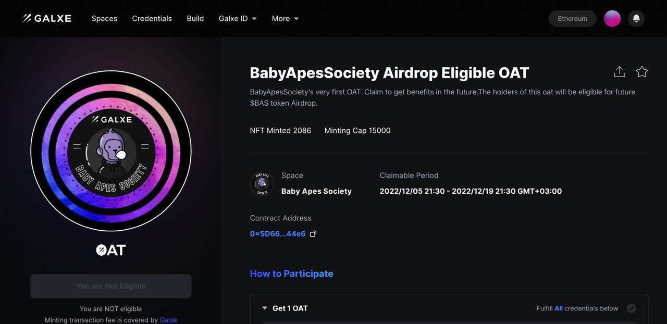
Task: Click the Baby Apes Society space avatar
Action: click(262, 184)
